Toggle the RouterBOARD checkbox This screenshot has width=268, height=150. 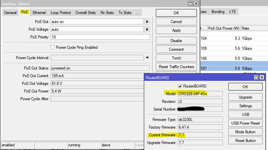click(180, 86)
